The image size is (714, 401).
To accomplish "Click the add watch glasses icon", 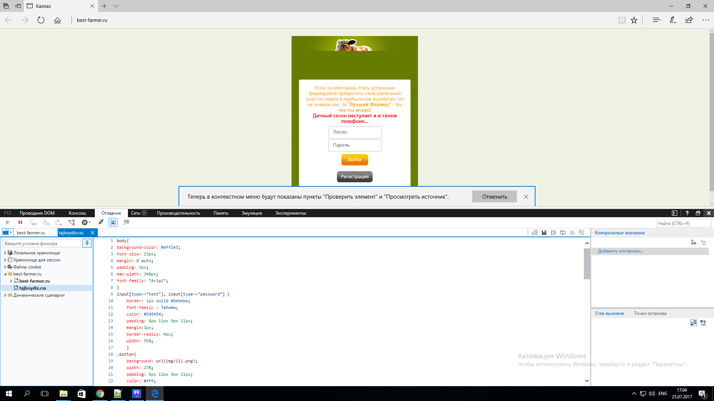I will pyautogui.click(x=693, y=242).
